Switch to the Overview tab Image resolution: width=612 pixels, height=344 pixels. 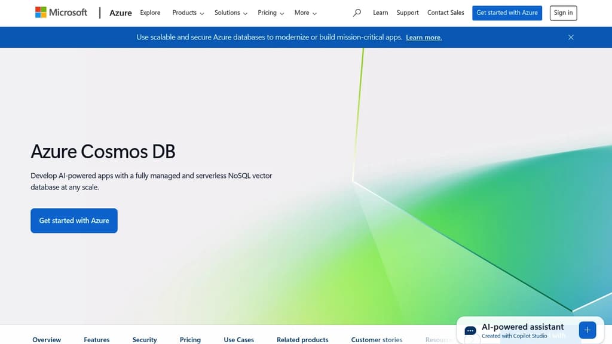point(47,340)
